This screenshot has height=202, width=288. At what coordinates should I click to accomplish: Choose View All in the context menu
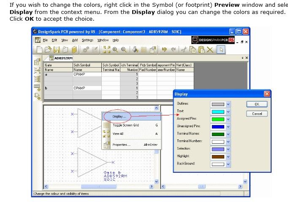coord(131,134)
